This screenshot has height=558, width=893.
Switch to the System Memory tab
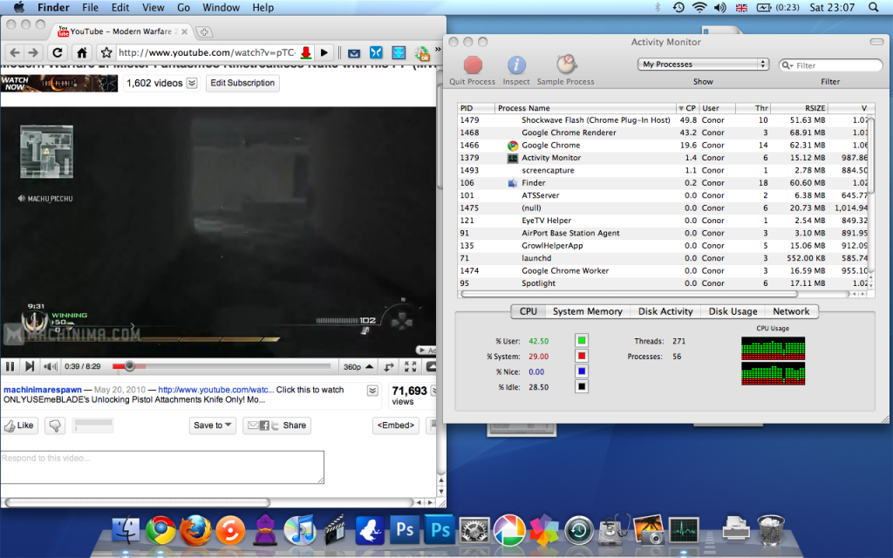pos(588,311)
